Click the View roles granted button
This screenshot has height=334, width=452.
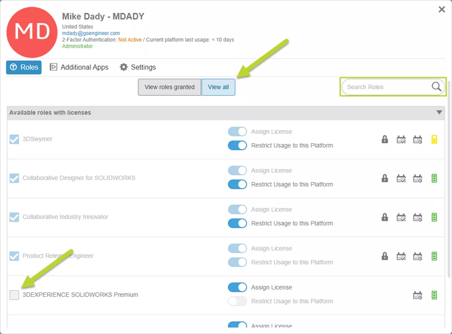coord(169,87)
